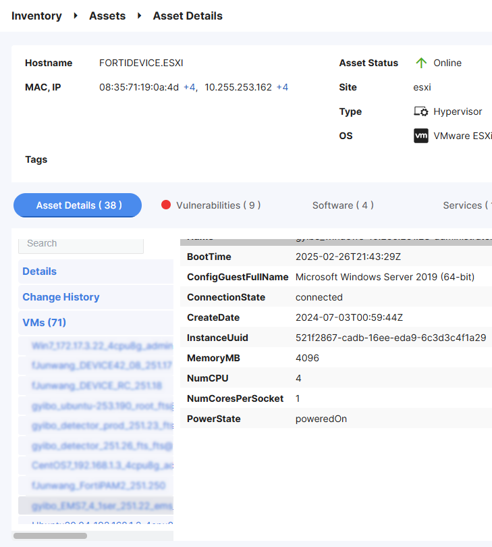
Task: Select the gyibo_detector_prod_251.23 VM entry
Action: click(96, 425)
